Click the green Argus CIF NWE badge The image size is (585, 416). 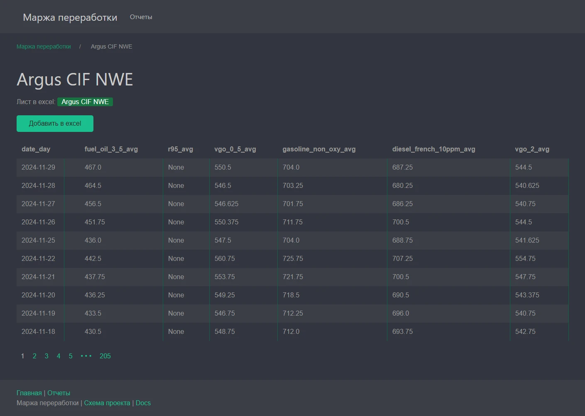(85, 102)
